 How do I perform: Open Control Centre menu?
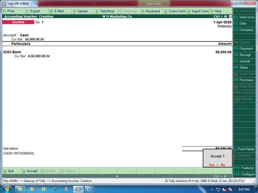pos(175,11)
